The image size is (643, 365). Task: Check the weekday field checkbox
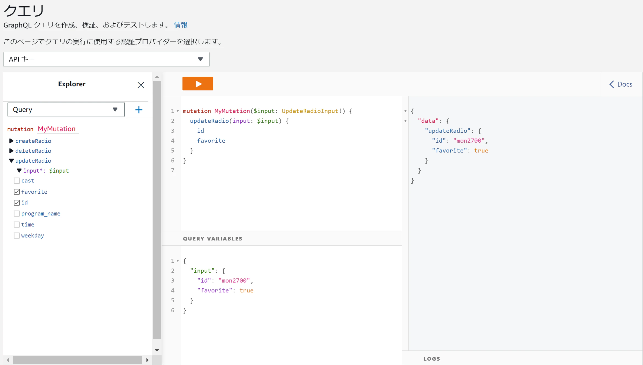[17, 236]
